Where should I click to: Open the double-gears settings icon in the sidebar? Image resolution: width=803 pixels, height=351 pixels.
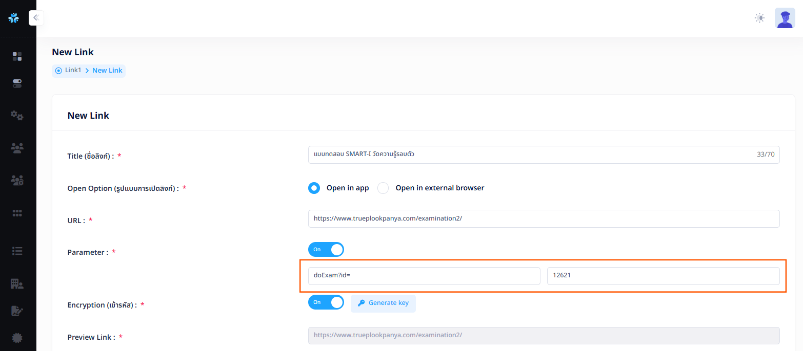point(17,116)
